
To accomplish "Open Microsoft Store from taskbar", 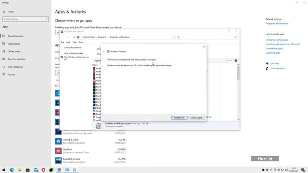I will 28,170.
